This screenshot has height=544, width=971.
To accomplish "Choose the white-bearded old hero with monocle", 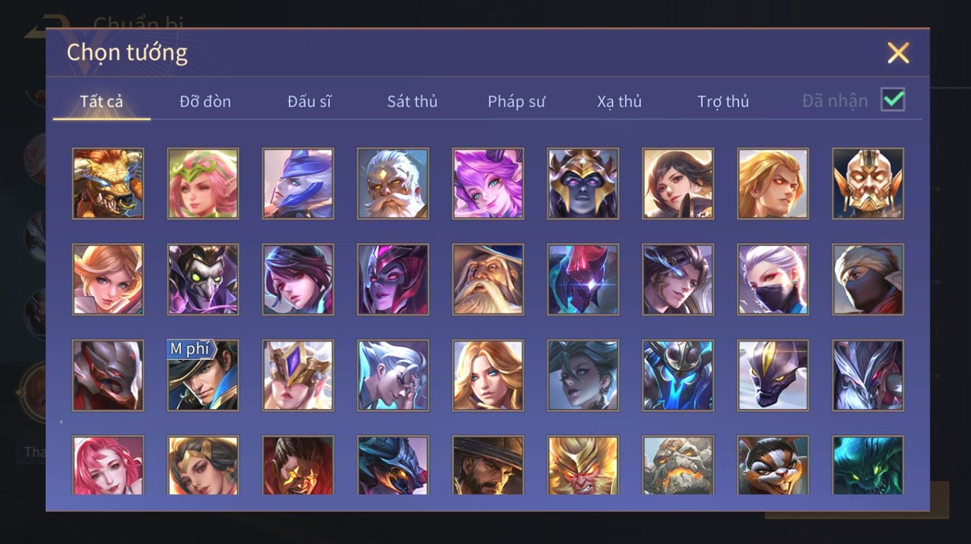I will 393,183.
